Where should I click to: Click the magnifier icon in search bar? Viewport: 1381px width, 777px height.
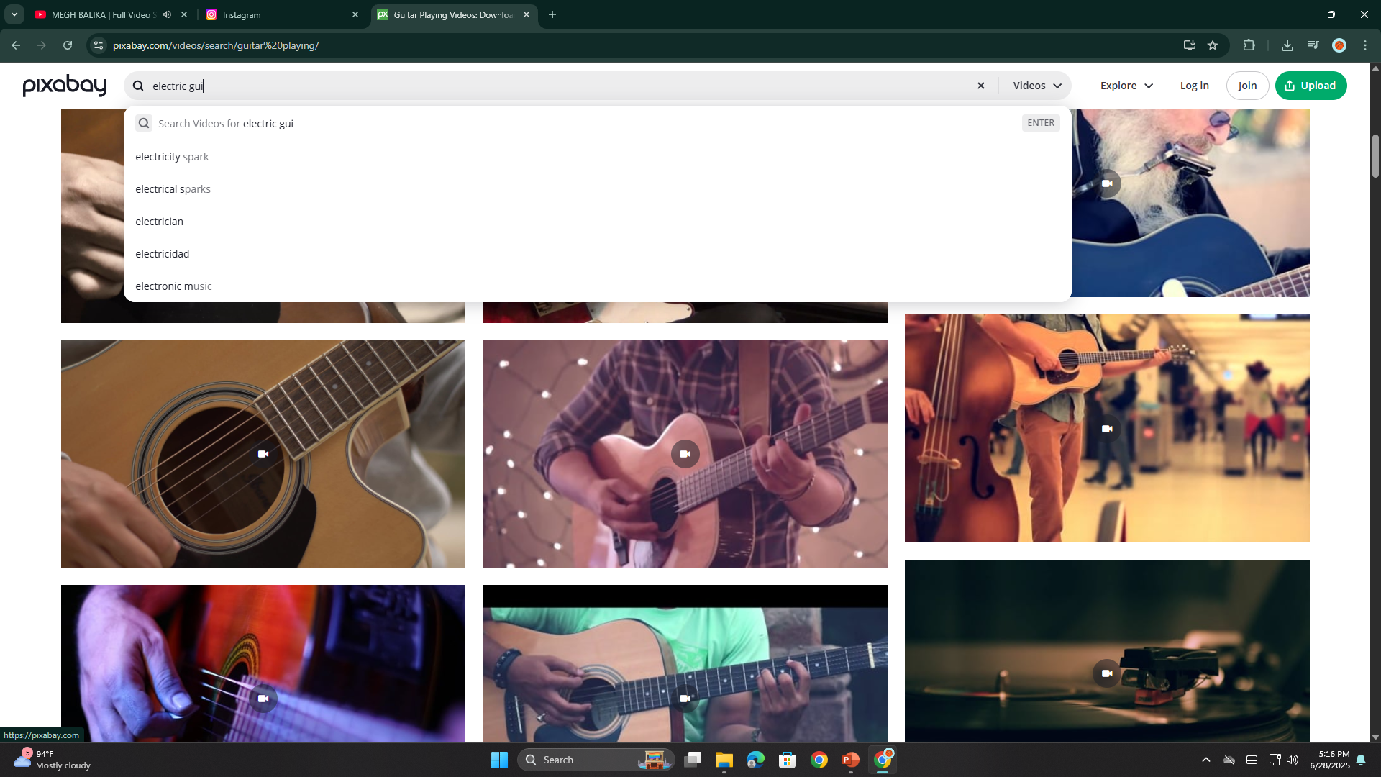point(138,86)
